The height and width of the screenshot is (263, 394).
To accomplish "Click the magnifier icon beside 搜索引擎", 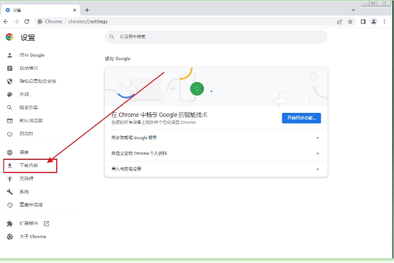I will point(10,108).
